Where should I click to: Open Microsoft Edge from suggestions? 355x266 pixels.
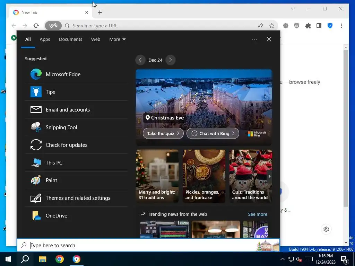[76, 74]
